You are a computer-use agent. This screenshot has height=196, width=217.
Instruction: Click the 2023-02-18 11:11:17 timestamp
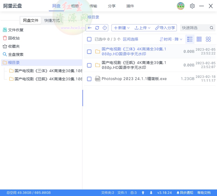pyautogui.click(x=206, y=79)
